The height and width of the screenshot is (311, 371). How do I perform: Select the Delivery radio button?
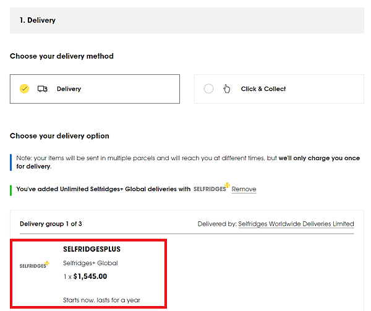pyautogui.click(x=24, y=88)
